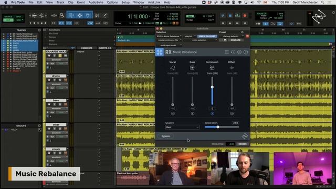Click the Percussion drum icon in RX
The height and width of the screenshot is (189, 336).
tap(212, 68)
